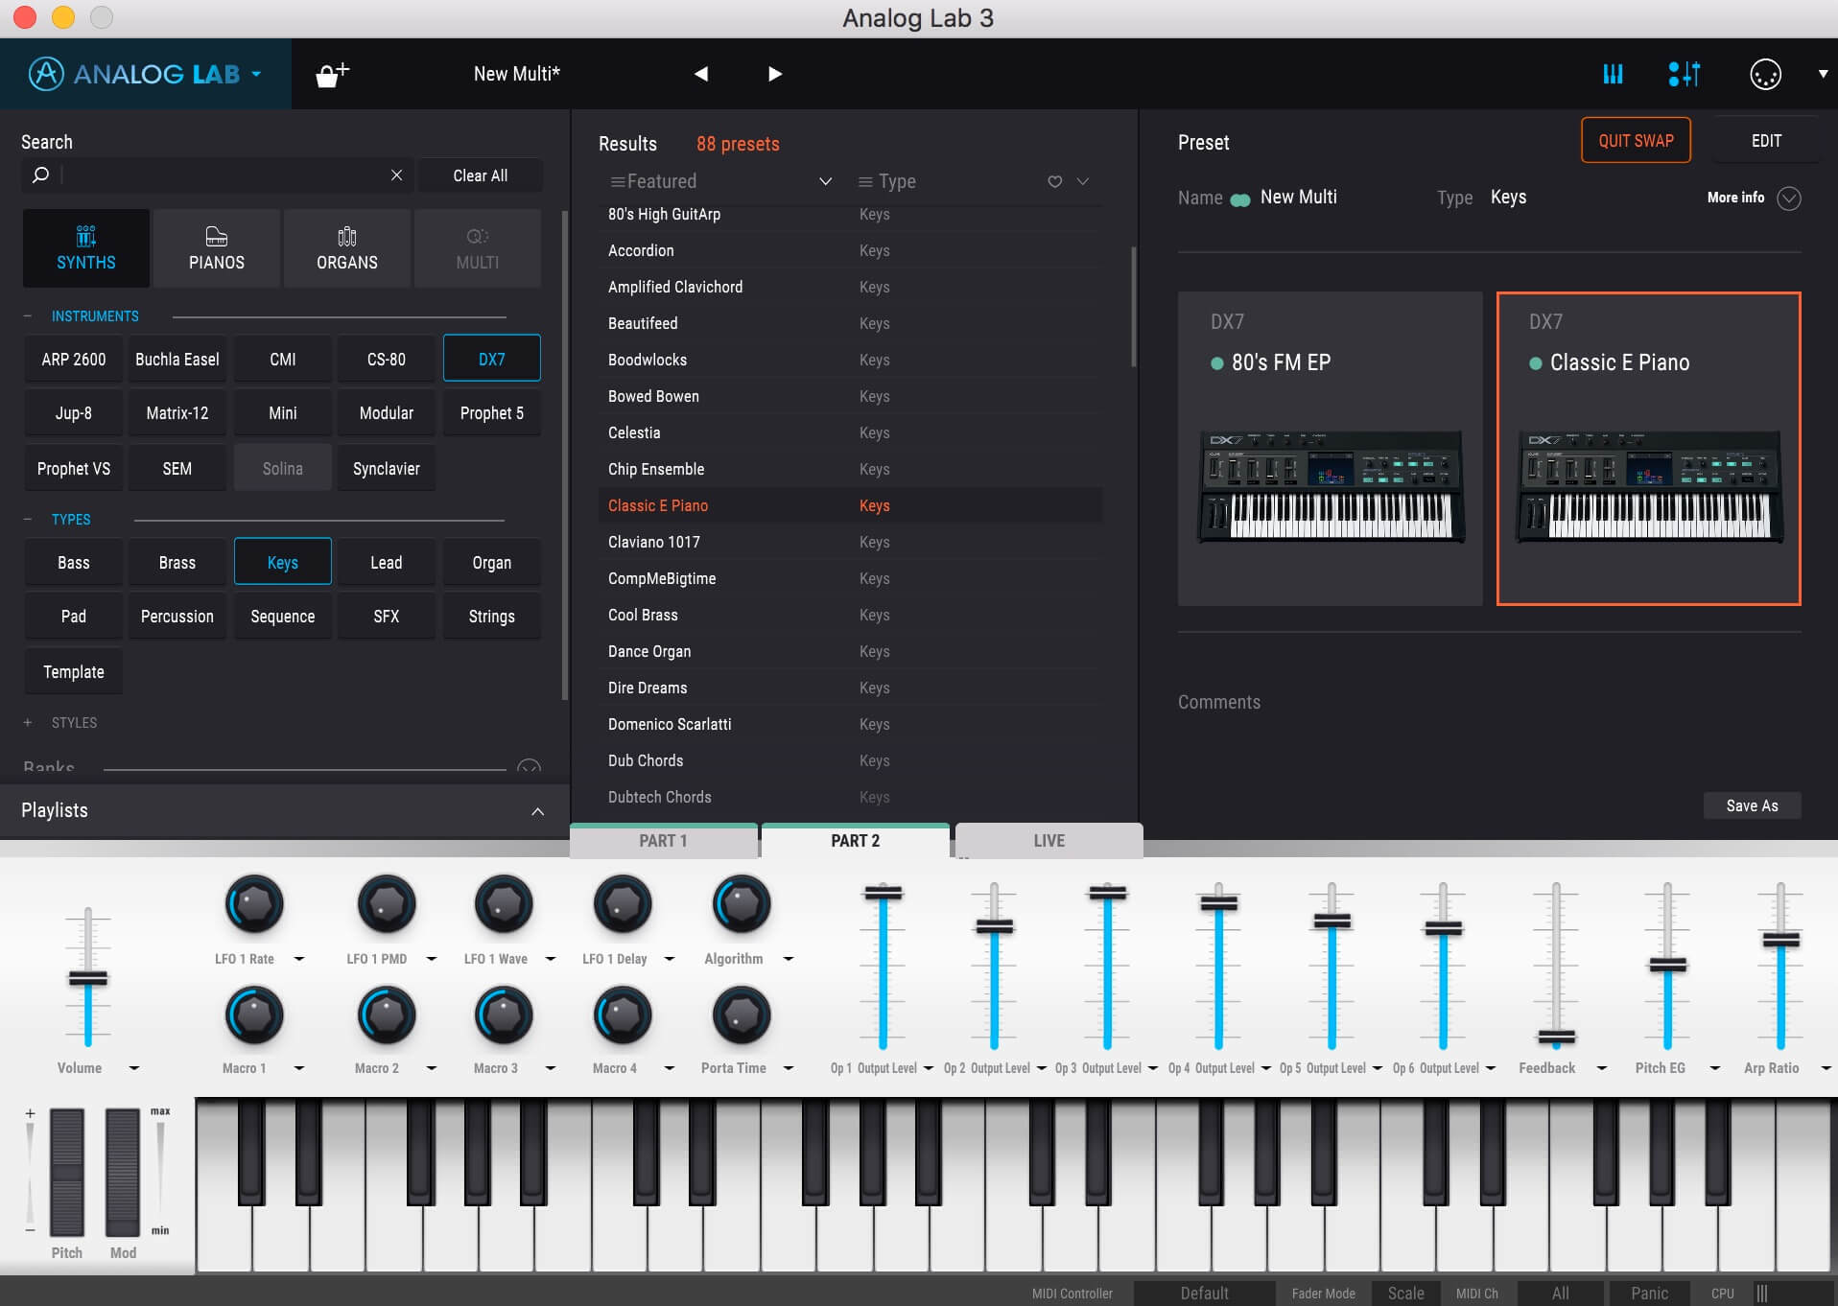Collapse the INSTRUMENTS section
Image resolution: width=1838 pixels, height=1306 pixels.
click(27, 315)
